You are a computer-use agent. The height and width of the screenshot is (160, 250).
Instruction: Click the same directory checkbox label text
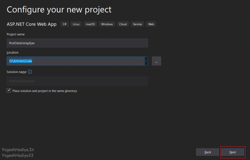(45, 91)
